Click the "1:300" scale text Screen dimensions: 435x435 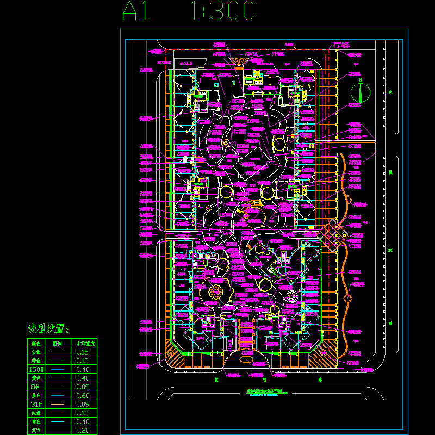pyautogui.click(x=222, y=11)
